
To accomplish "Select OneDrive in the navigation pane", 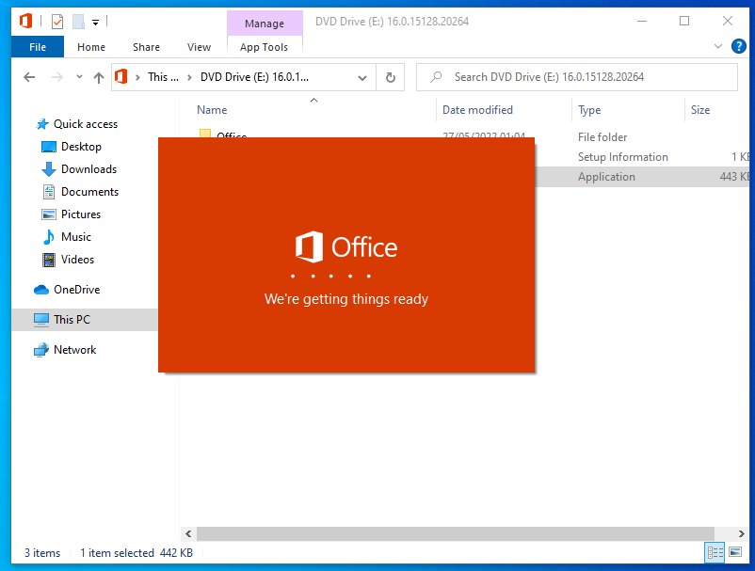I will [76, 290].
